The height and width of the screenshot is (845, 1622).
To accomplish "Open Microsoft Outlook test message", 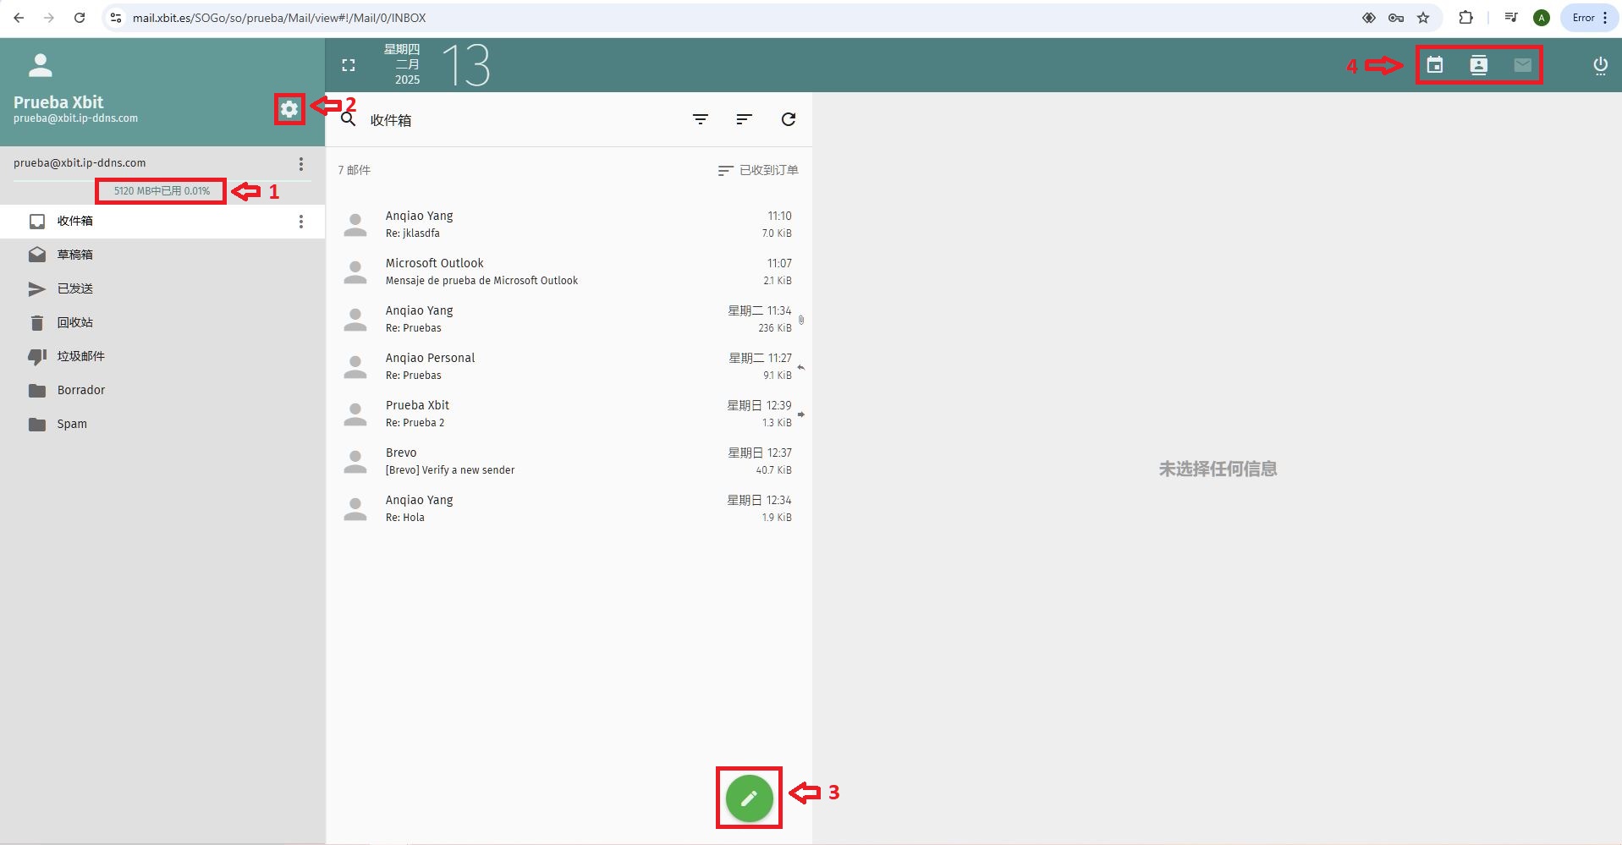I will (569, 272).
